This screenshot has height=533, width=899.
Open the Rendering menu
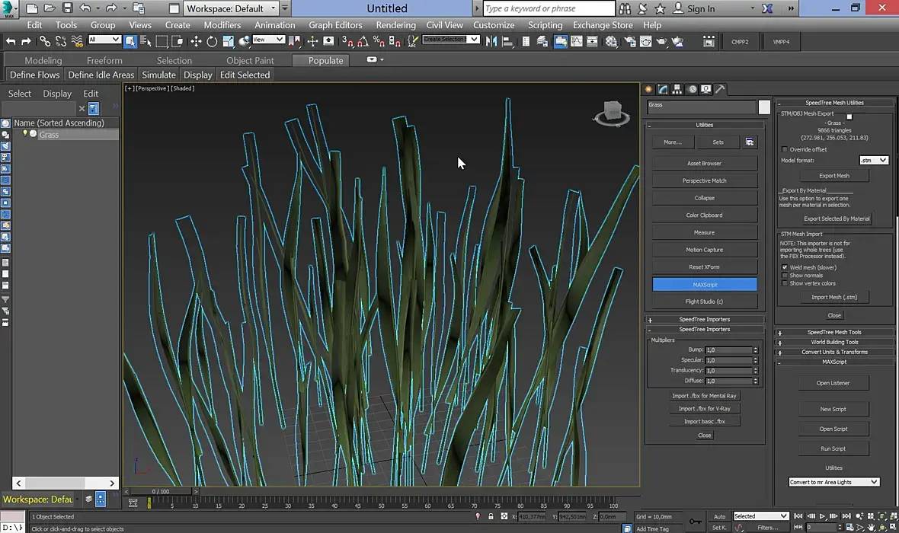(395, 24)
